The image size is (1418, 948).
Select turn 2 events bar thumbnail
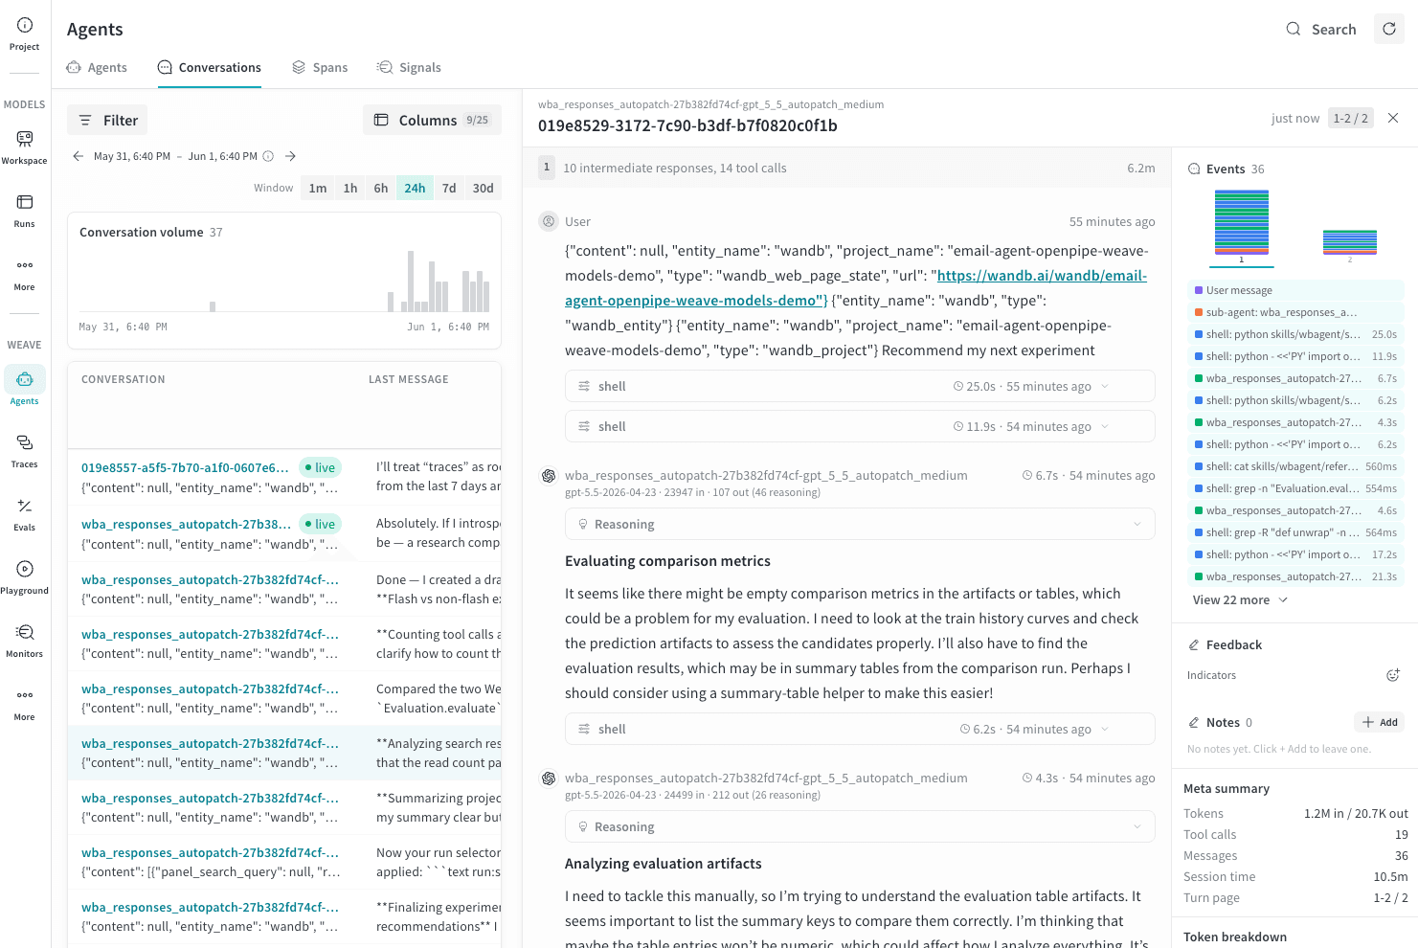tap(1350, 242)
